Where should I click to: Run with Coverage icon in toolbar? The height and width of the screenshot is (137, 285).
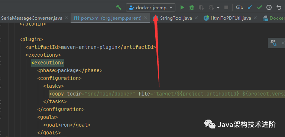click(x=201, y=8)
